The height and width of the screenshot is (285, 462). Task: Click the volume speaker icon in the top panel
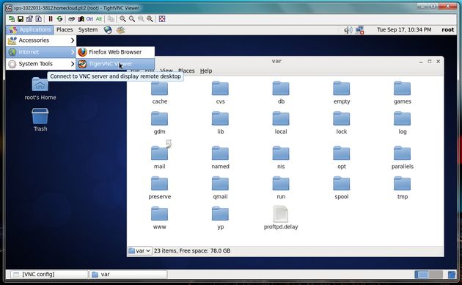pos(348,30)
